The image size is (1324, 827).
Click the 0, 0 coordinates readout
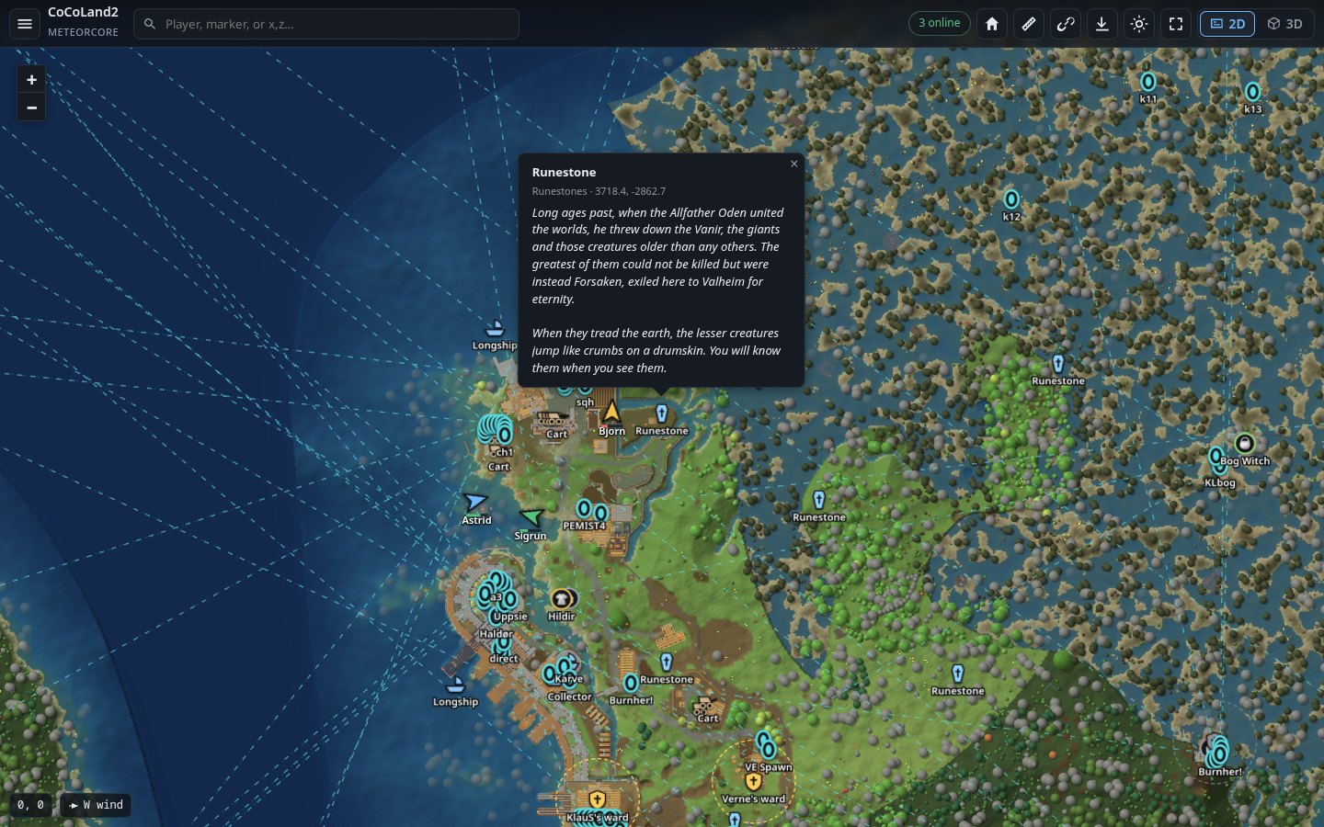(x=30, y=805)
